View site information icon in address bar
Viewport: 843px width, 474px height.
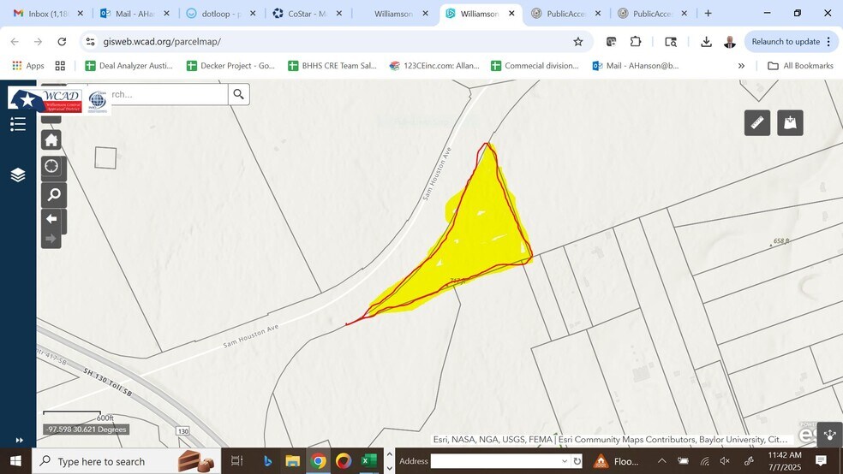90,41
